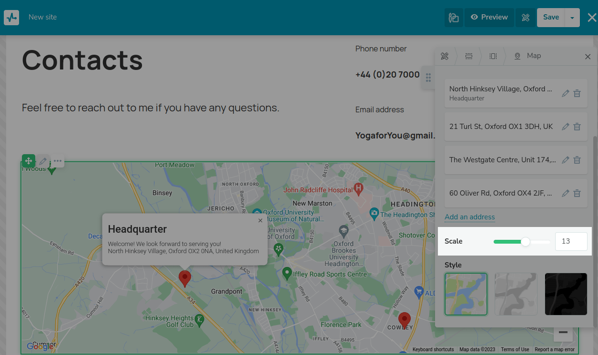Select the grayscale map style
598x355 pixels.
click(516, 294)
